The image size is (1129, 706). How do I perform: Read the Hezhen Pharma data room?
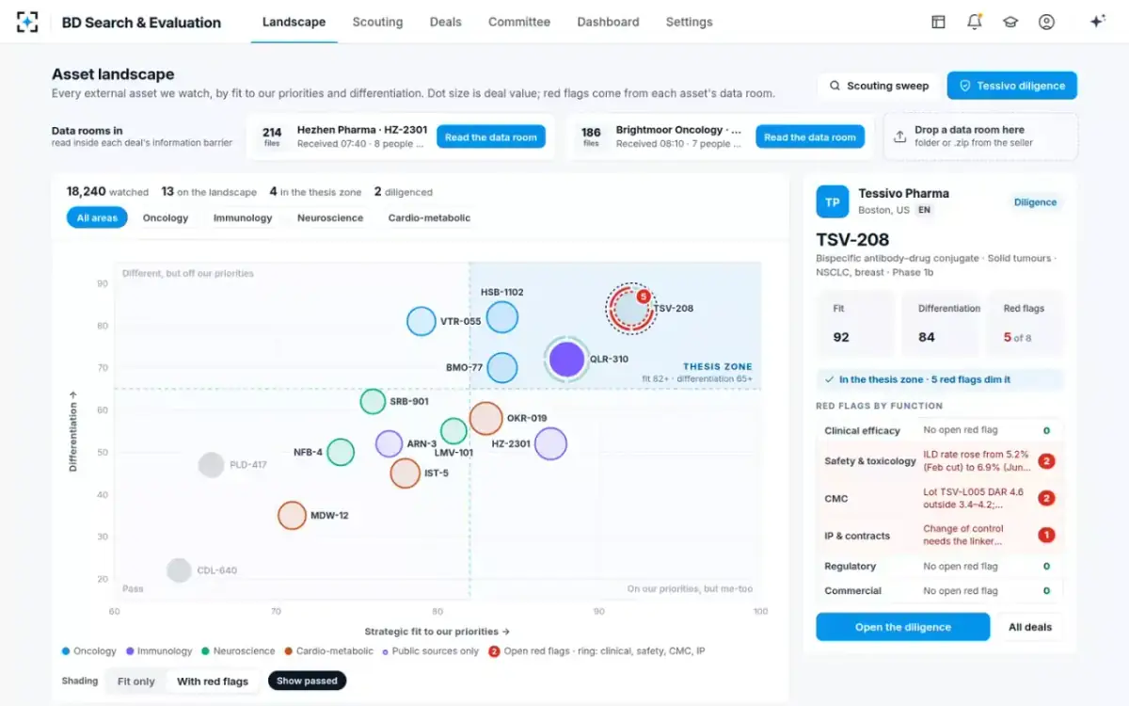coord(490,137)
